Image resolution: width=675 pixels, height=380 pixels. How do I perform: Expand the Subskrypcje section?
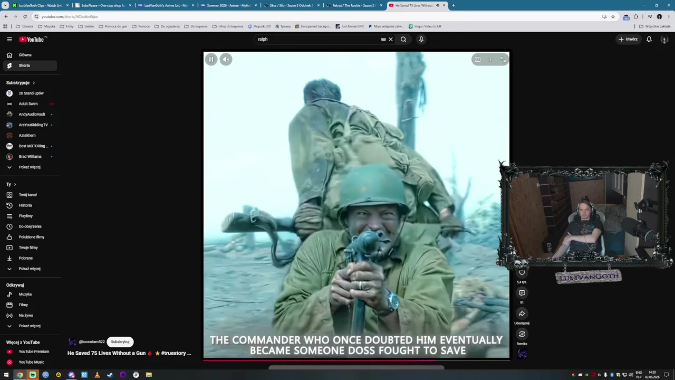point(21,83)
